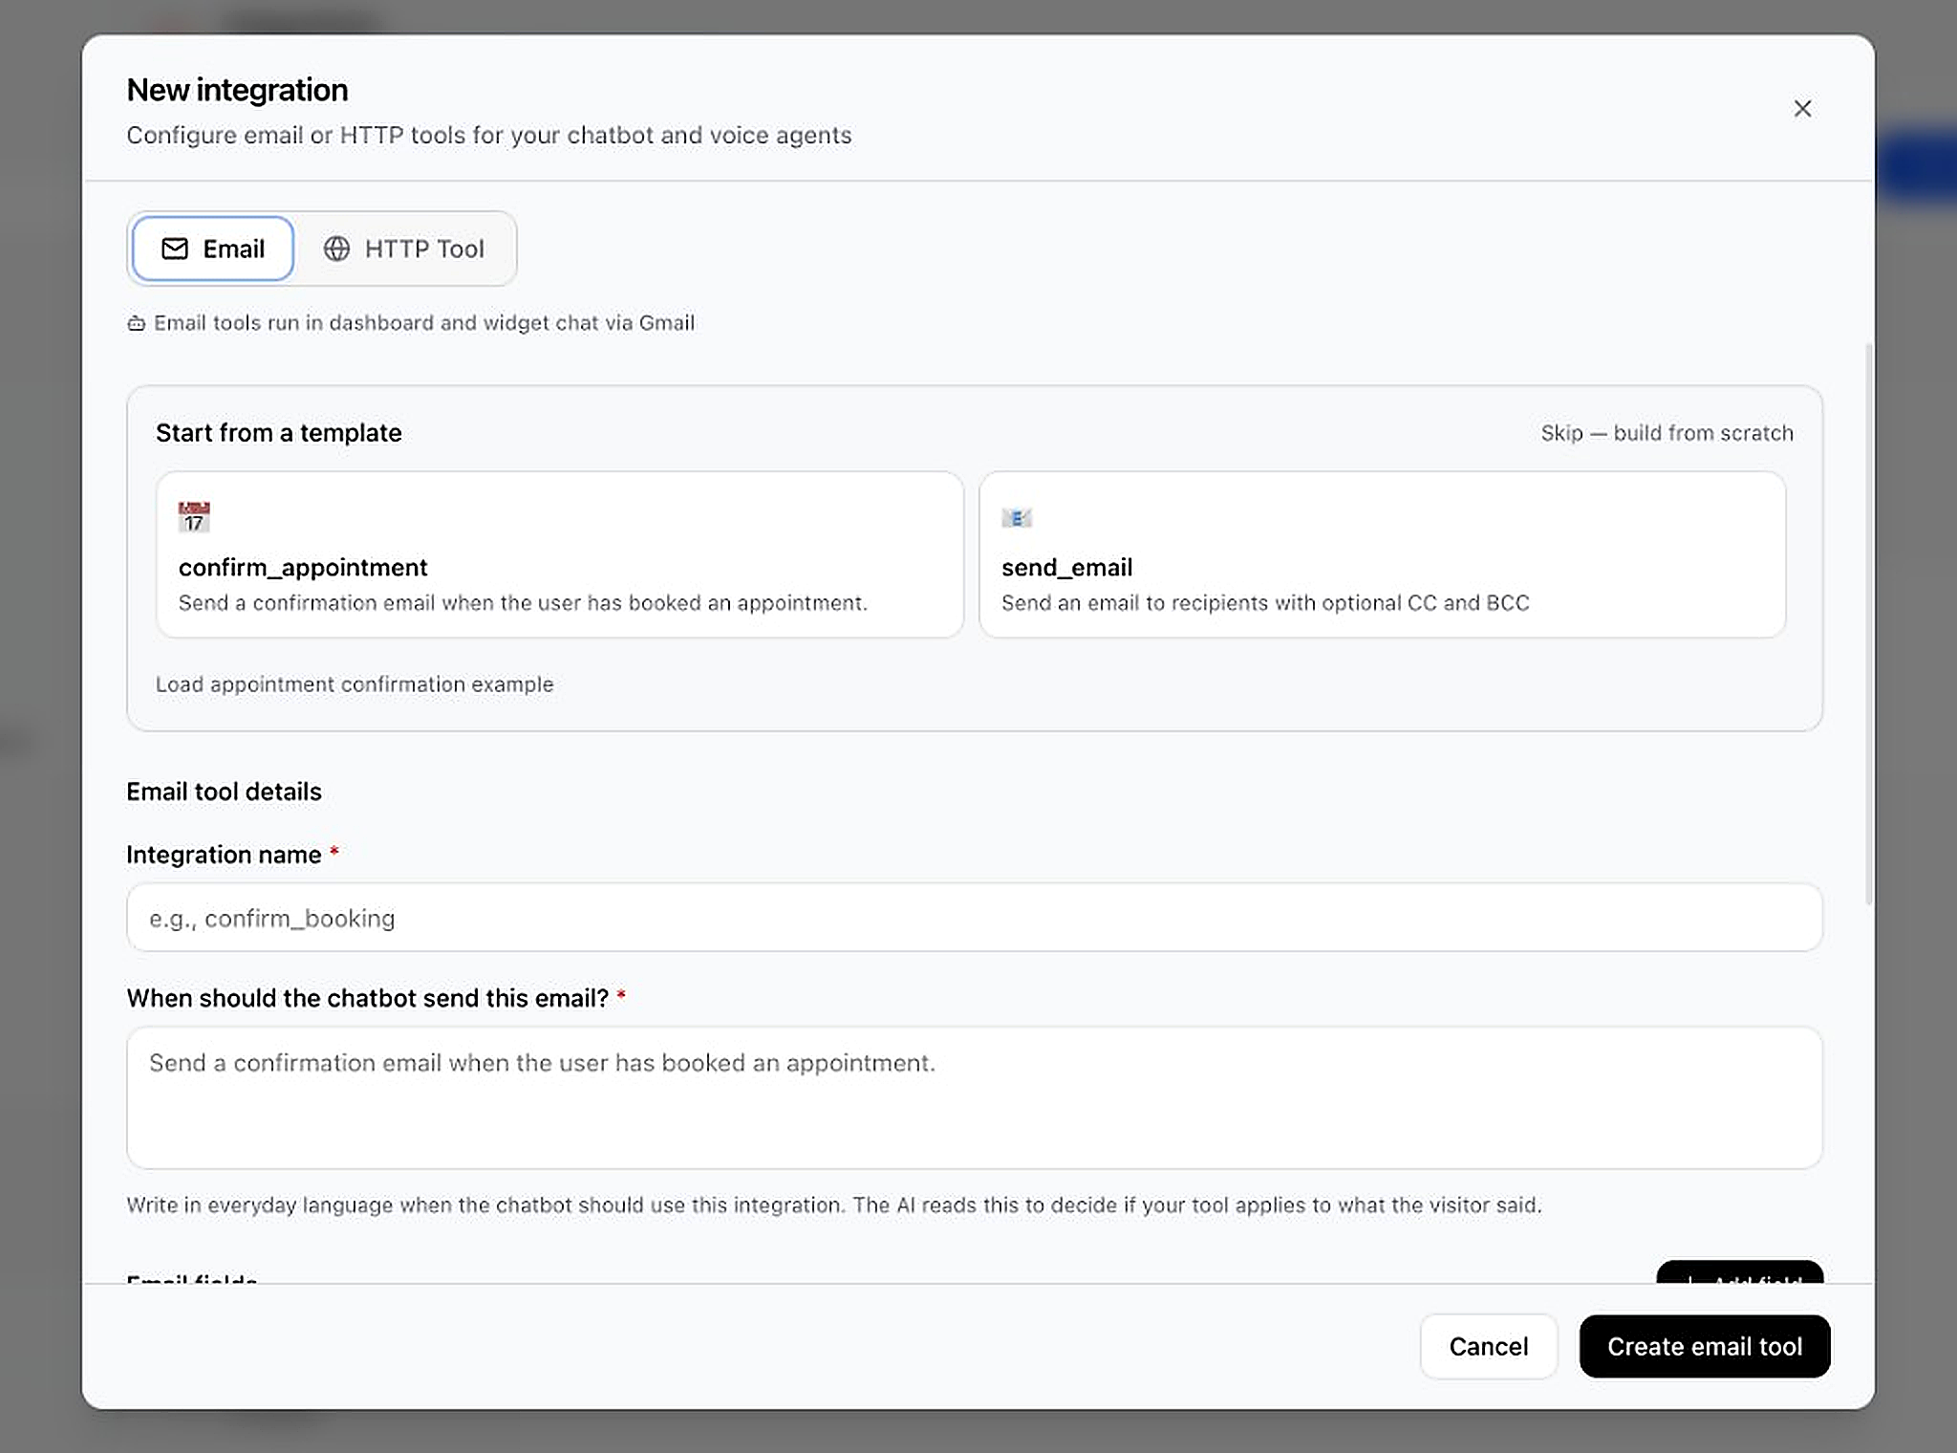Viewport: 1957px width, 1453px height.
Task: Switch to the HTTP Tool tab
Action: pos(404,249)
